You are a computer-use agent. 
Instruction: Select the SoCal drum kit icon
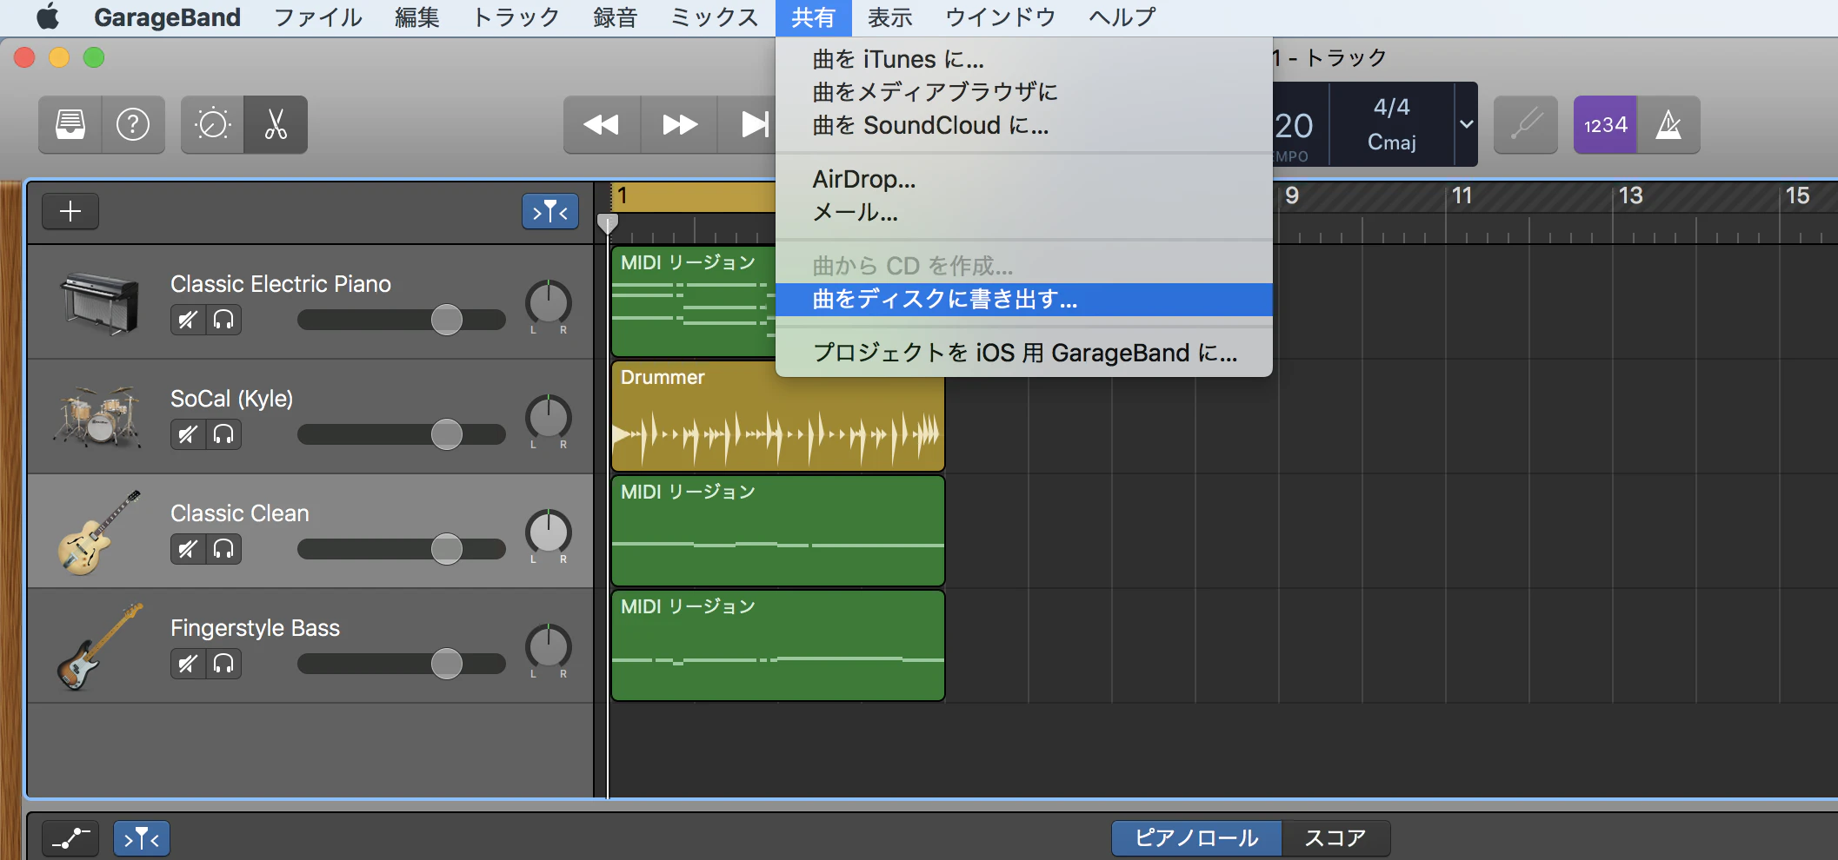pyautogui.click(x=97, y=417)
